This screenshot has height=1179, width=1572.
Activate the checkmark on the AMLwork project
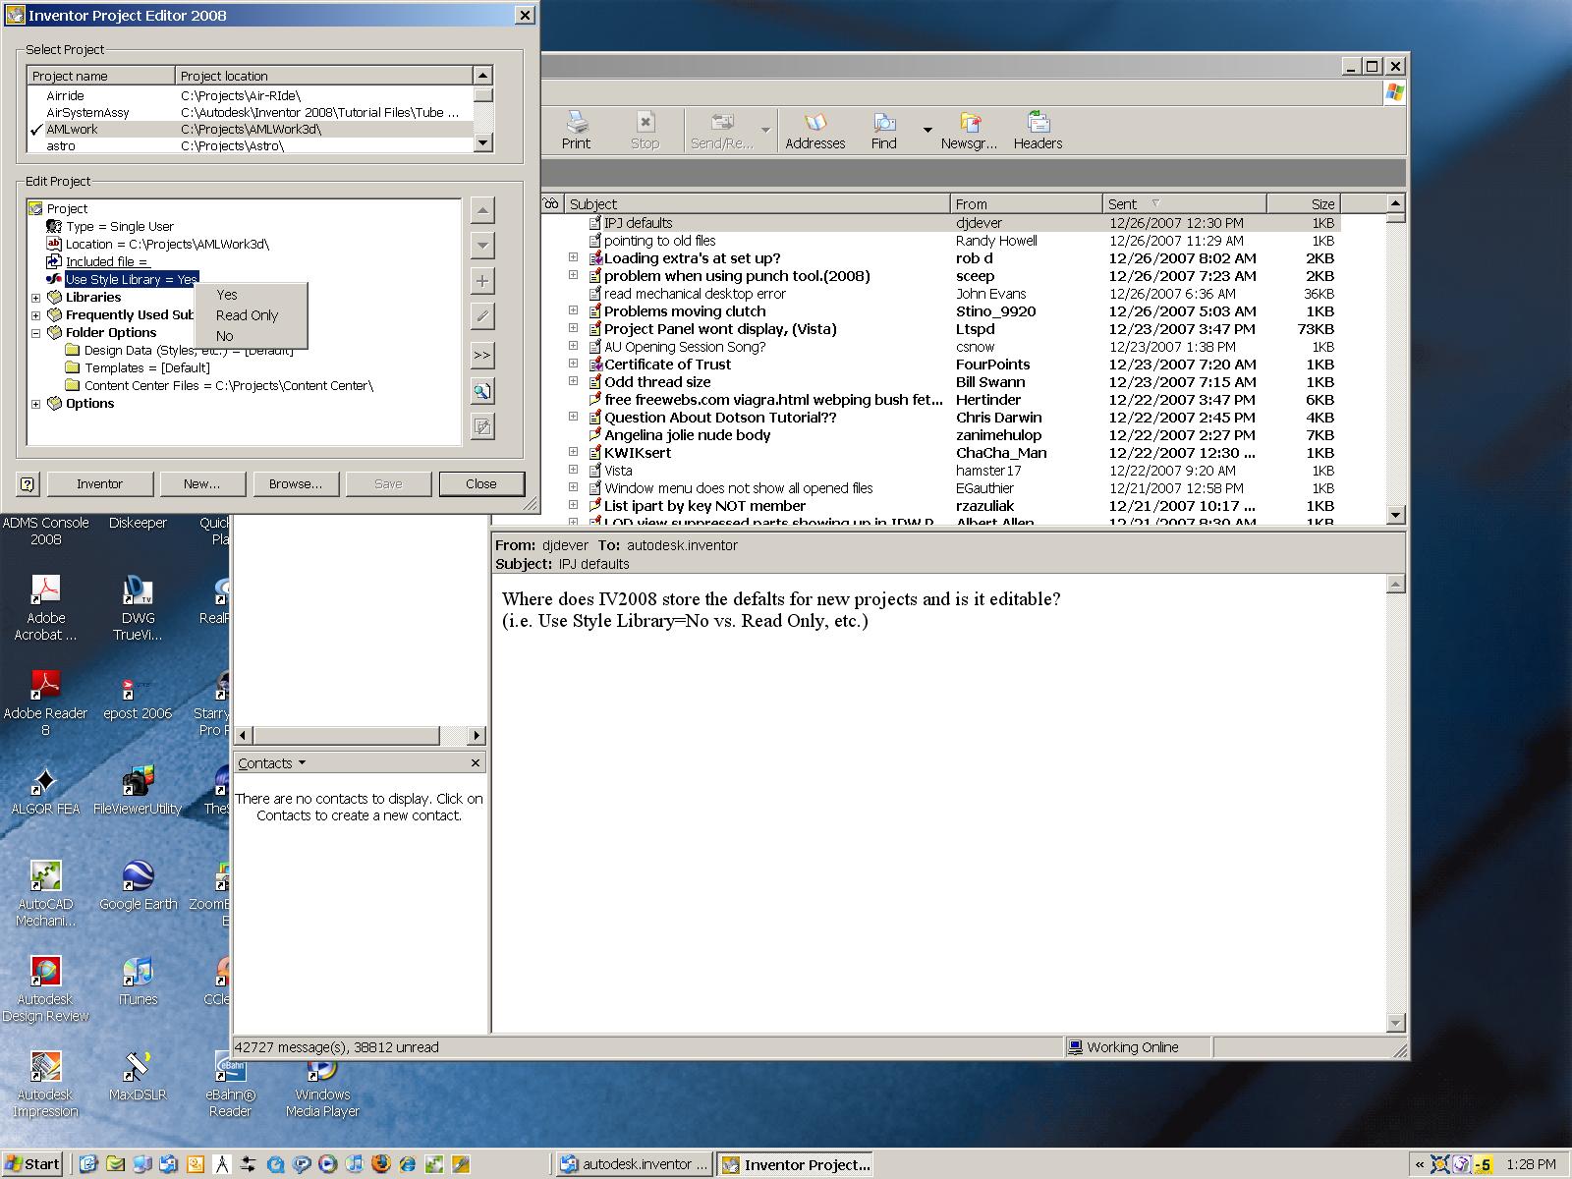[x=36, y=130]
